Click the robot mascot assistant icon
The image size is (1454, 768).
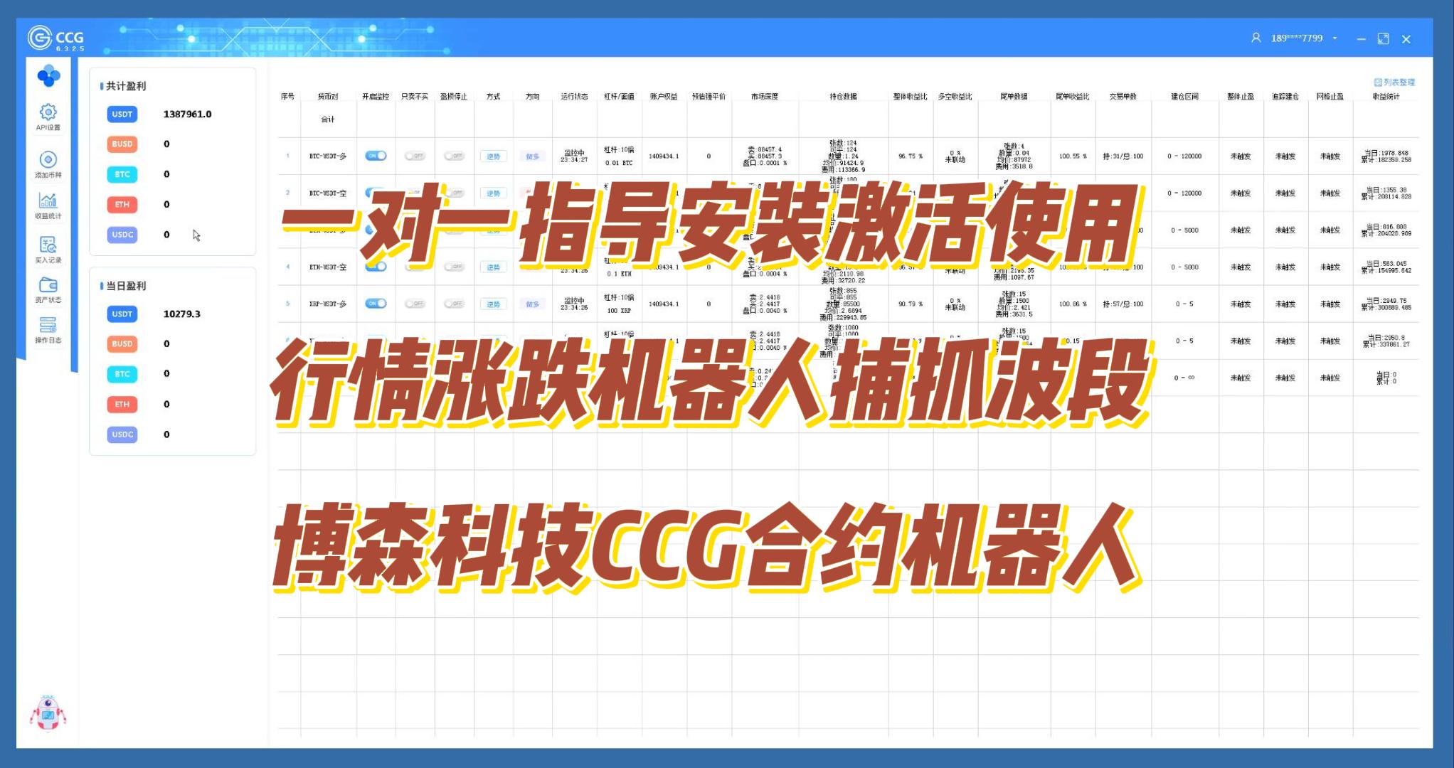point(48,713)
